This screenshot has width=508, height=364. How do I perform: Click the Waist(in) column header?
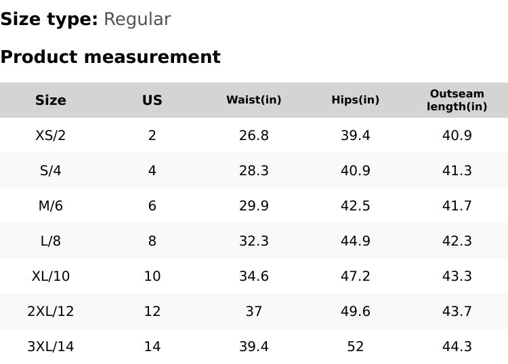point(254,100)
